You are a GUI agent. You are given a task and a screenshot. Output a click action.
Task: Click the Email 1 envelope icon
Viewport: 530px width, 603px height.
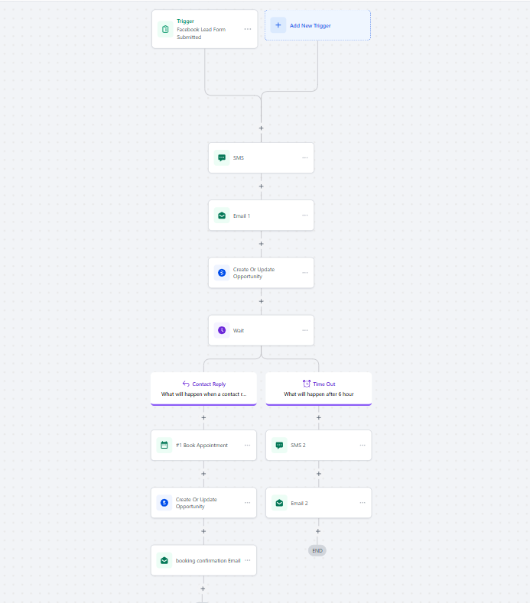click(222, 216)
